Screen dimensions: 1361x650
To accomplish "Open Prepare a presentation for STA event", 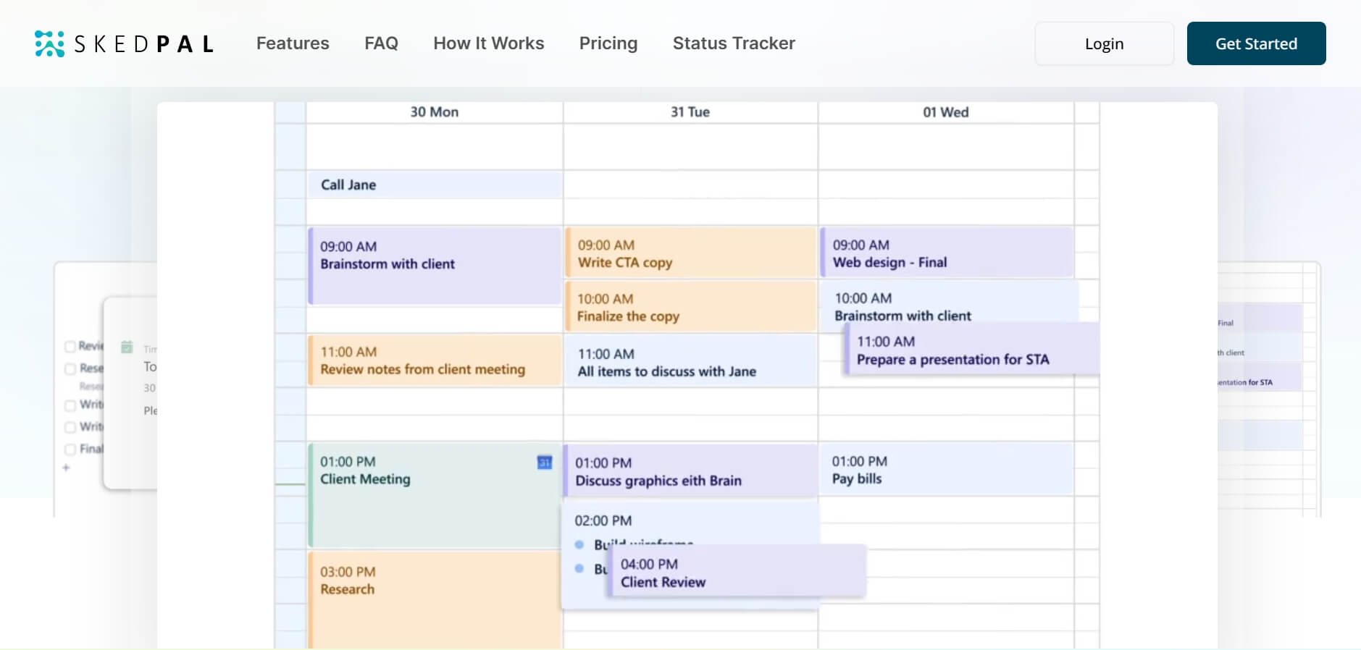I will point(971,350).
